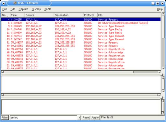The image size is (166, 122).
Task: Click the Apply filter button
Action: [95, 117]
